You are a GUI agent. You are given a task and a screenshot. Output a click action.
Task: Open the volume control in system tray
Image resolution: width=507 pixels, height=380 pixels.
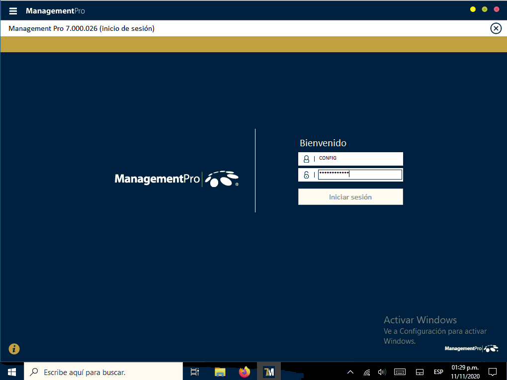point(382,372)
